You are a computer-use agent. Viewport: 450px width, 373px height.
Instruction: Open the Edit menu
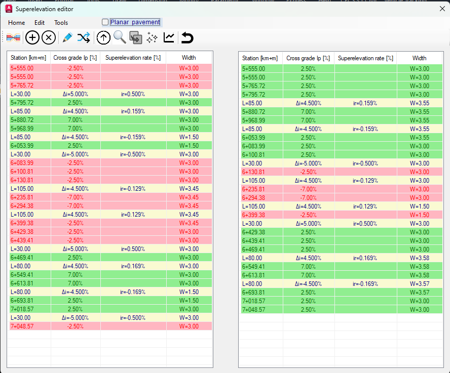(x=40, y=23)
